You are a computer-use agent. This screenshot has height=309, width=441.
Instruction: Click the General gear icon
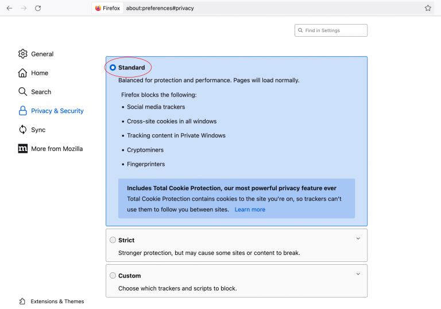tap(23, 54)
